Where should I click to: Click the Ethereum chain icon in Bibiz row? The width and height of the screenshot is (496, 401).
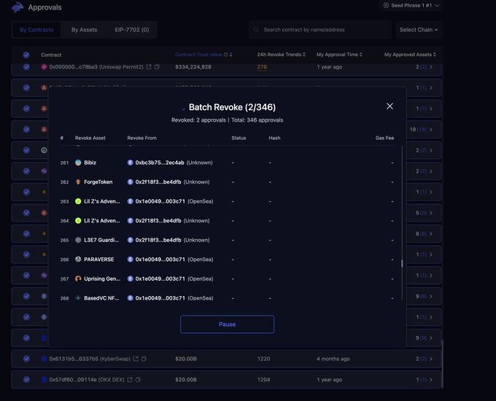130,163
